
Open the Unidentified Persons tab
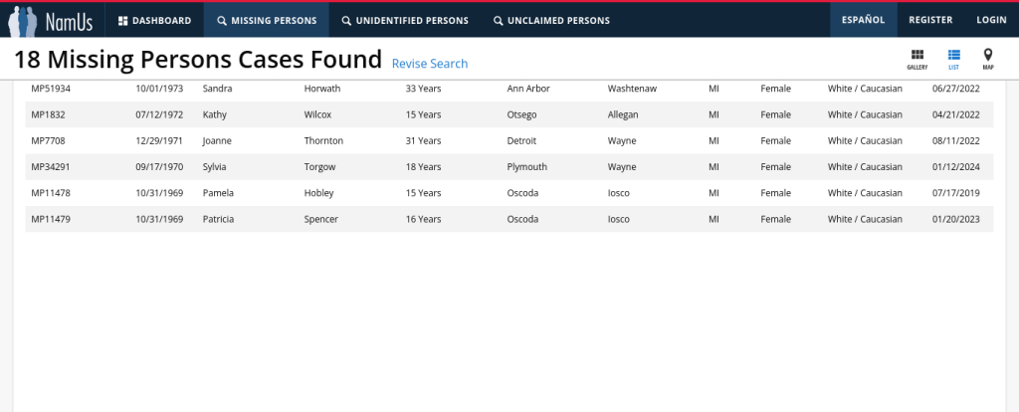point(404,20)
